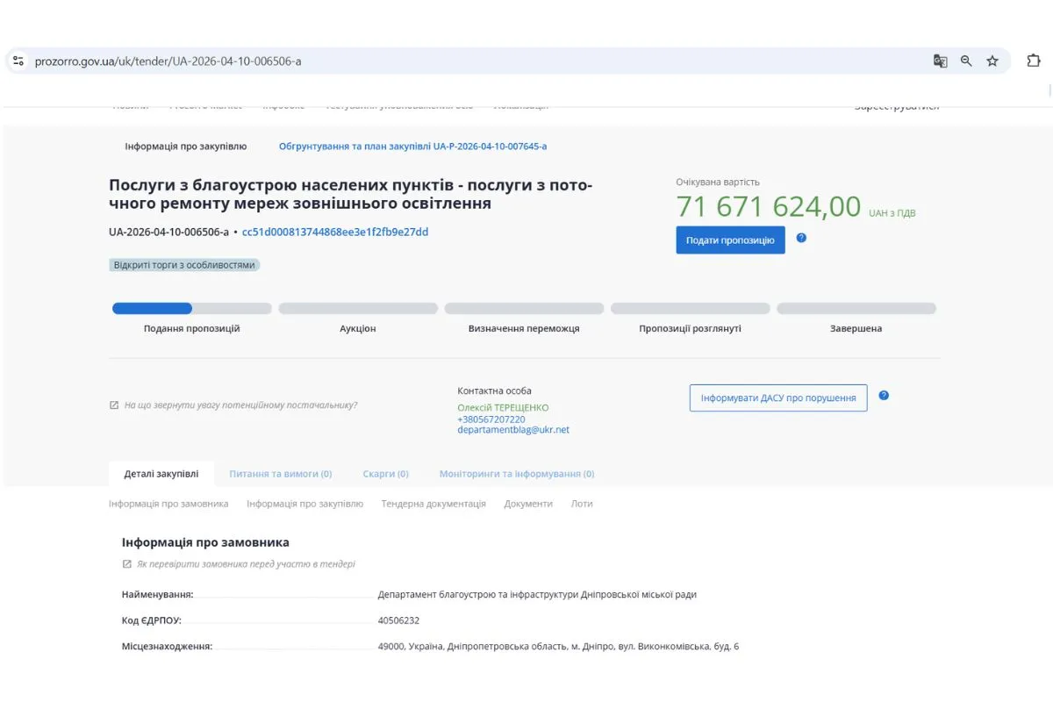Open Моніторинги та інформування (0) tab
The image size is (1053, 702).
point(515,473)
